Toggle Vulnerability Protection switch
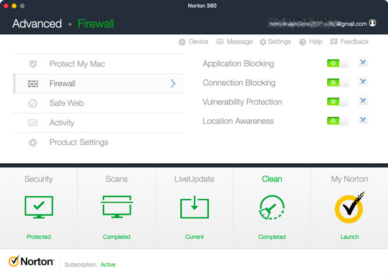388x275 pixels. click(x=338, y=101)
